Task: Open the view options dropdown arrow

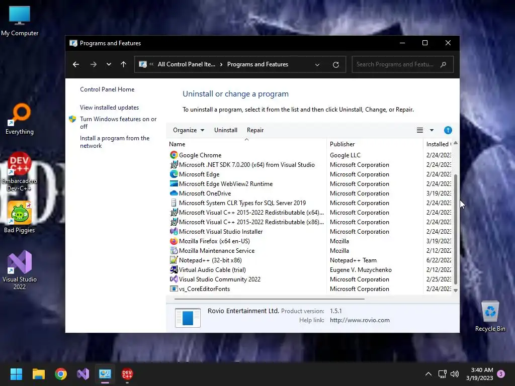Action: tap(432, 130)
